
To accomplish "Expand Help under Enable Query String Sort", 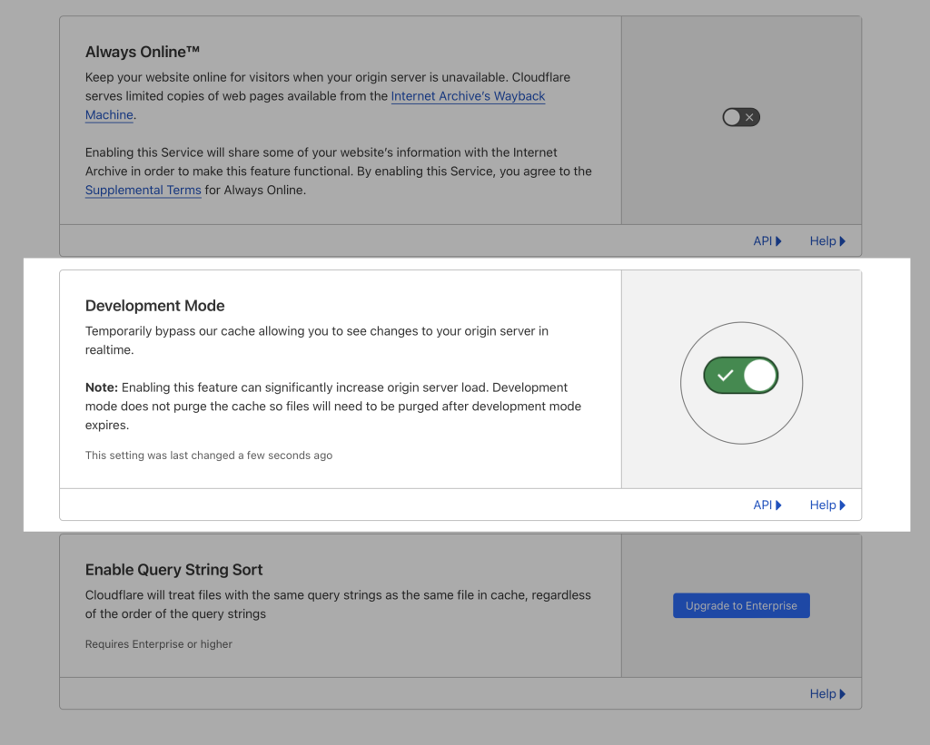I will click(827, 694).
